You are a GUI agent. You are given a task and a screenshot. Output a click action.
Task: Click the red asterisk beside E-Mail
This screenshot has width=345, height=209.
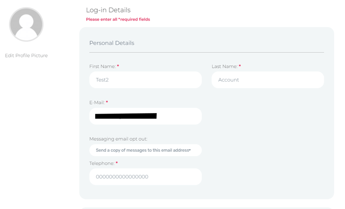click(x=107, y=102)
